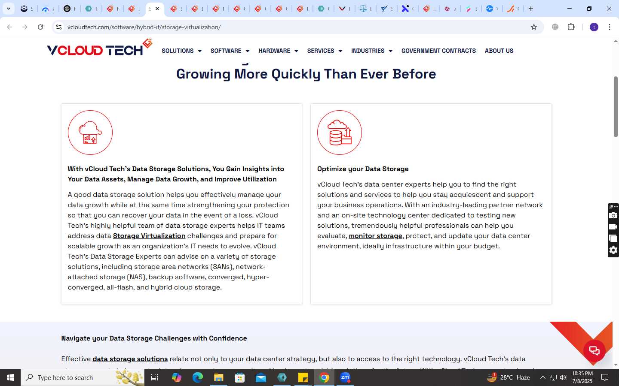Viewport: 619px width, 386px height.
Task: Open Microsoft Store from the taskbar
Action: pyautogui.click(x=239, y=377)
